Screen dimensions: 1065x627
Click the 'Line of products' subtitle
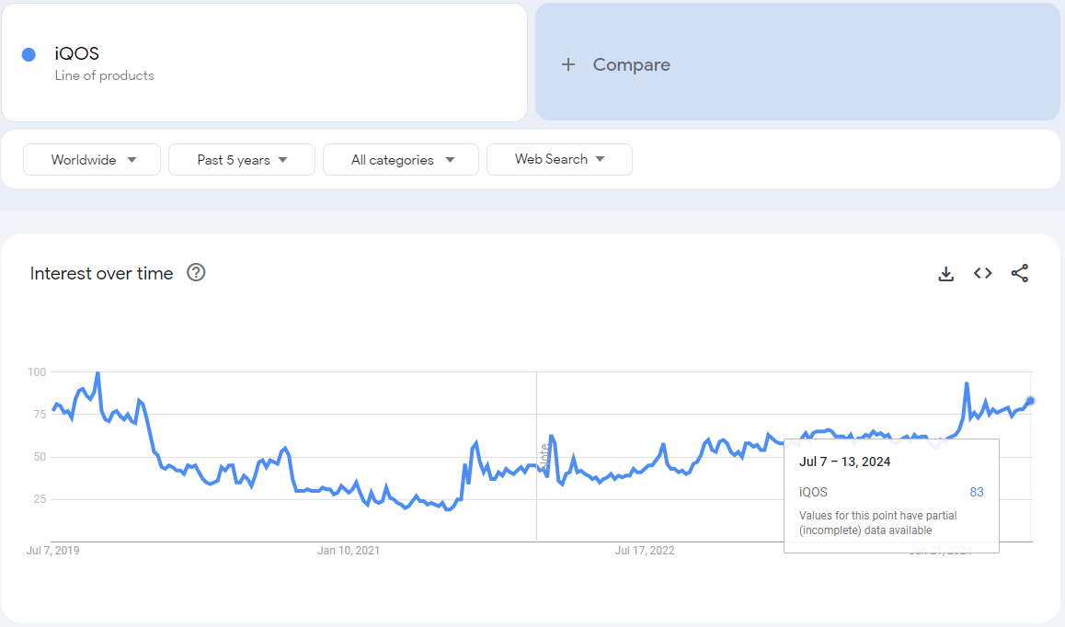click(x=105, y=75)
